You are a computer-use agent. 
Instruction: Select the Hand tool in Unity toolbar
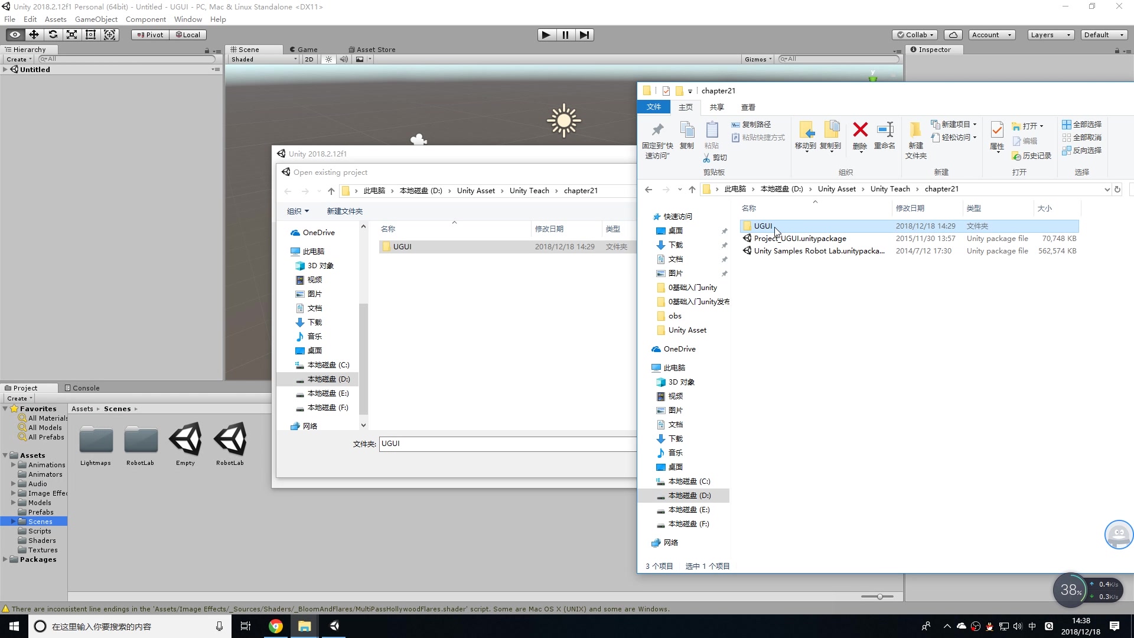click(15, 35)
